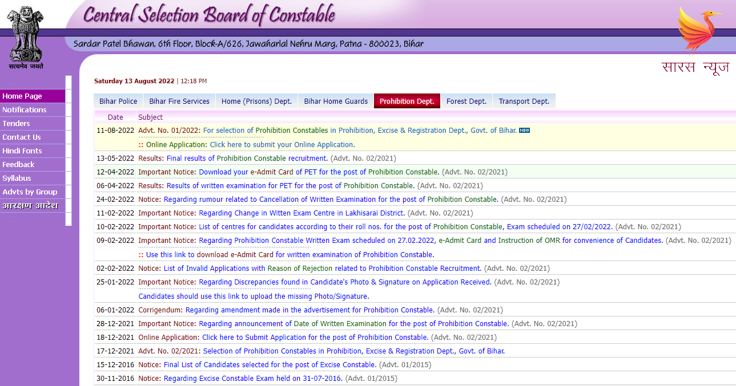Click the Indian national emblem logo
The width and height of the screenshot is (736, 386).
click(26, 35)
